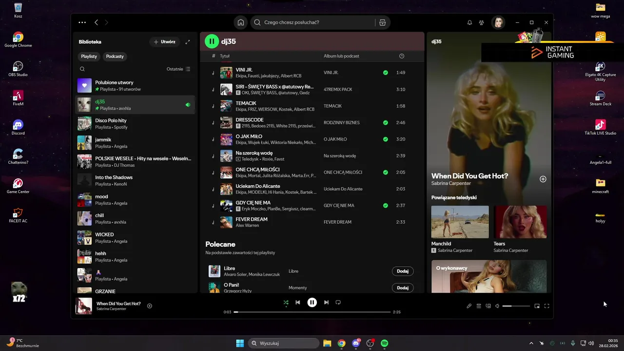Open Spotify home via house icon
Screen dimensions: 624x351
[240, 22]
